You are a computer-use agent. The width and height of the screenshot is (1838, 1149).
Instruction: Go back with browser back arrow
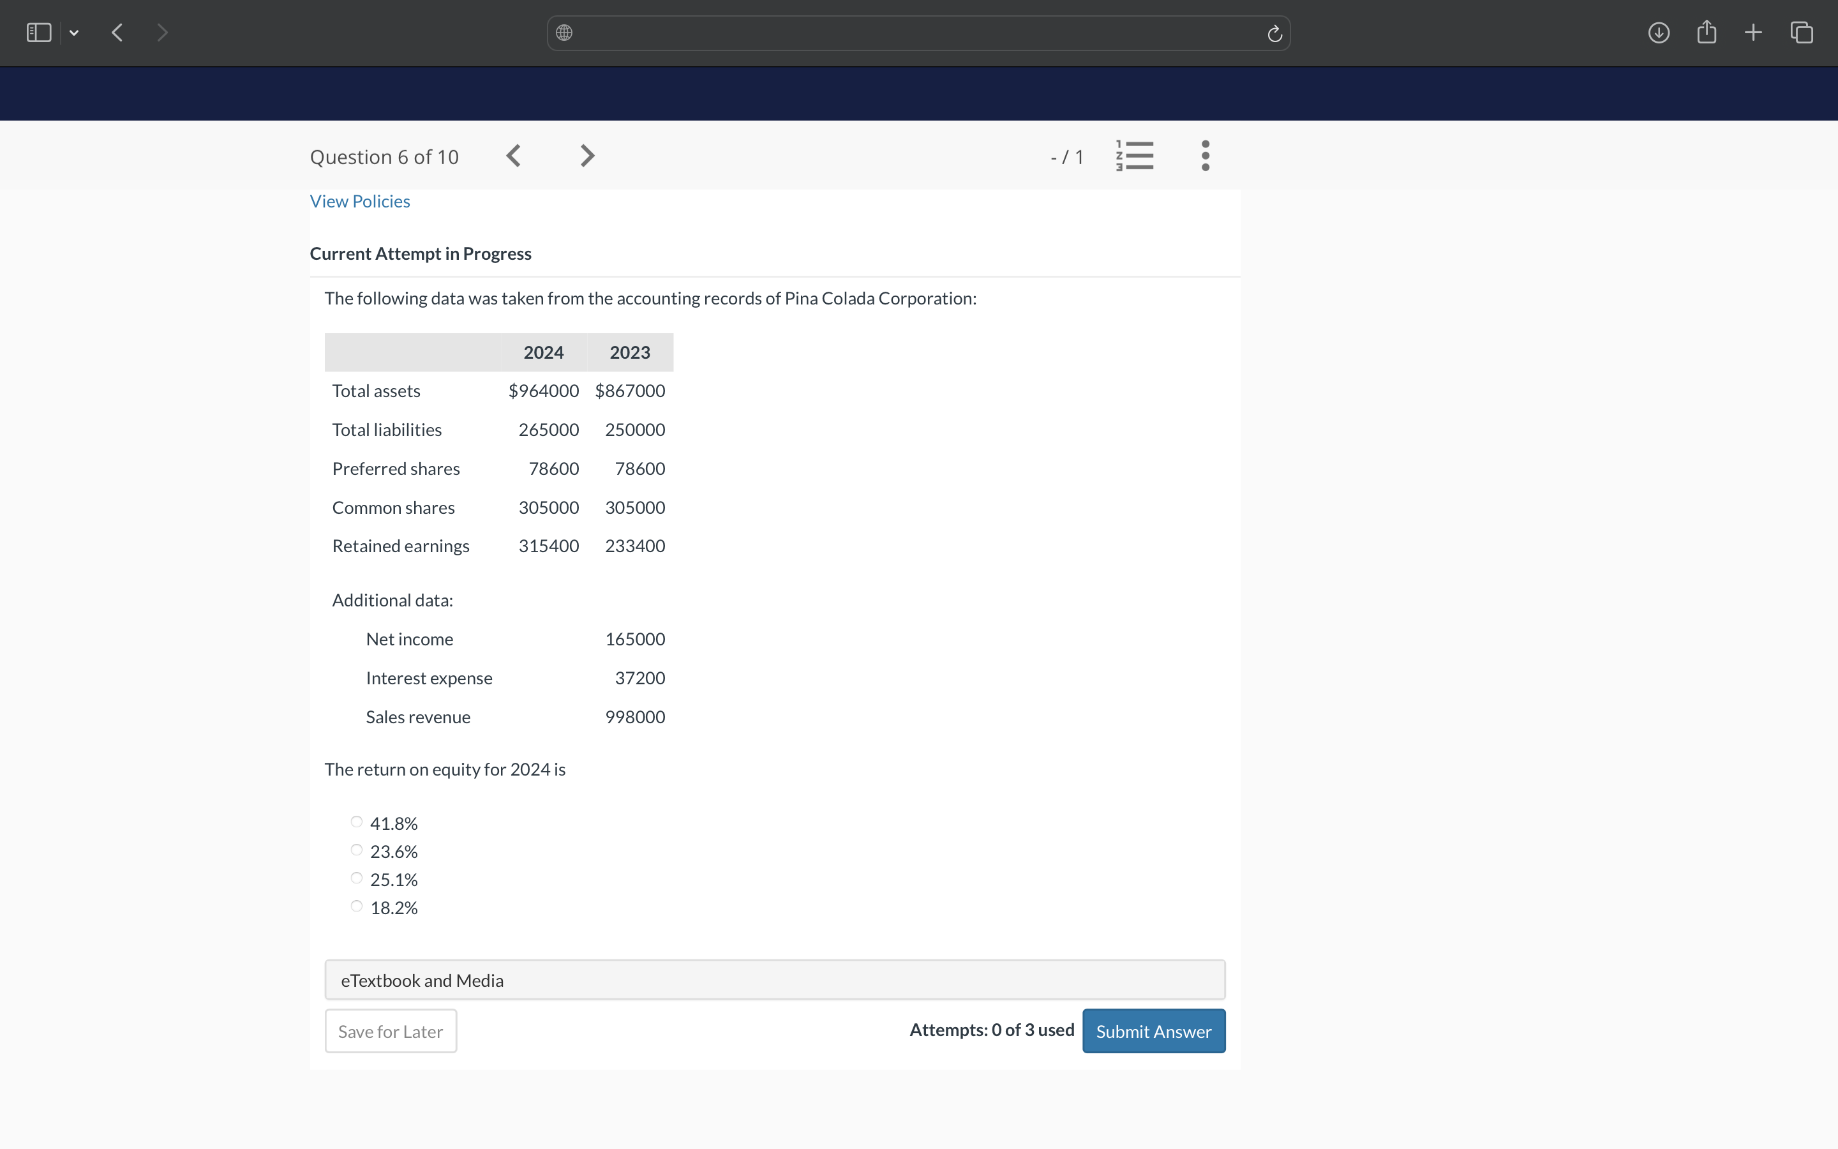(x=117, y=33)
